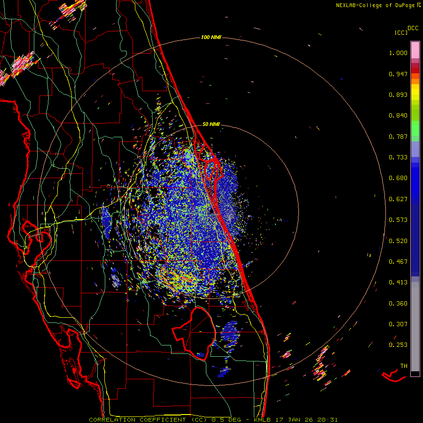
Task: Select the 0.360 scale value
Action: [398, 304]
